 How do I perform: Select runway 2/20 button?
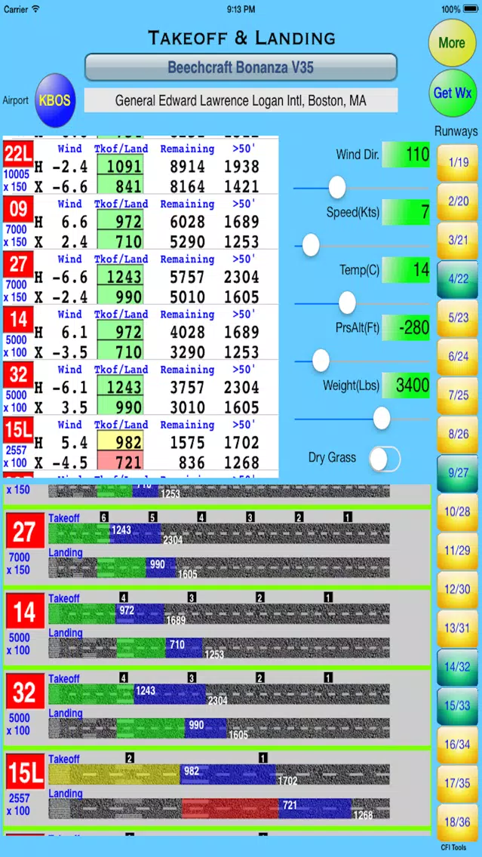(458, 201)
